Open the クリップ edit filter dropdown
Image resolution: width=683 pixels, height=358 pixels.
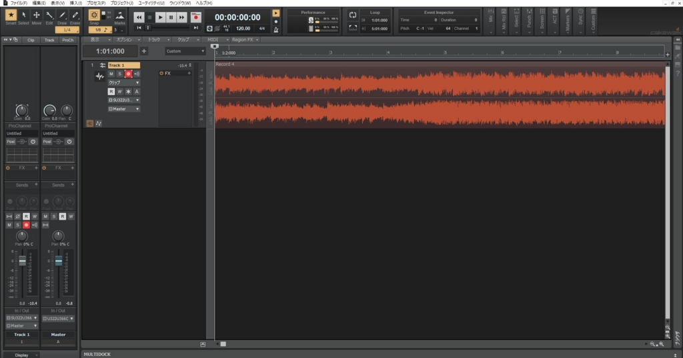(x=124, y=83)
